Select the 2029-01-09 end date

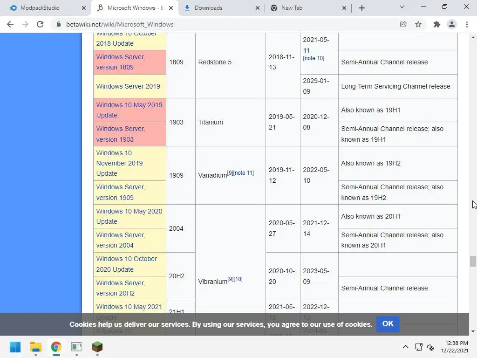[x=316, y=86]
